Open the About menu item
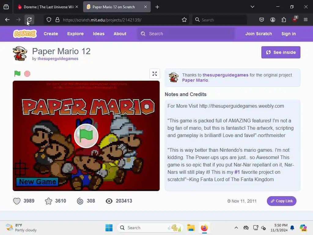Screen dimensions: 313x235 120,34
